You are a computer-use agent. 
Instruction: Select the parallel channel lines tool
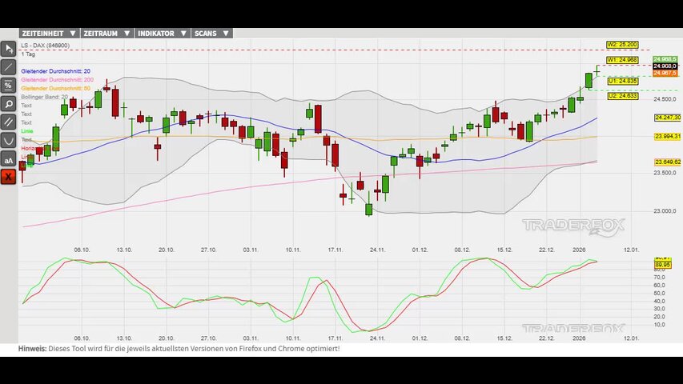[9, 122]
